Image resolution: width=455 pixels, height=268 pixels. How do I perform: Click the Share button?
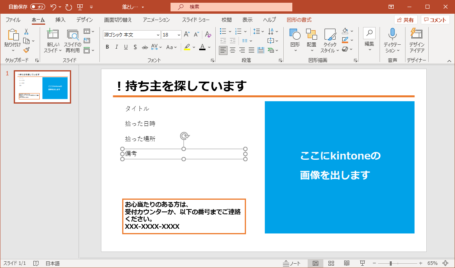coord(405,20)
